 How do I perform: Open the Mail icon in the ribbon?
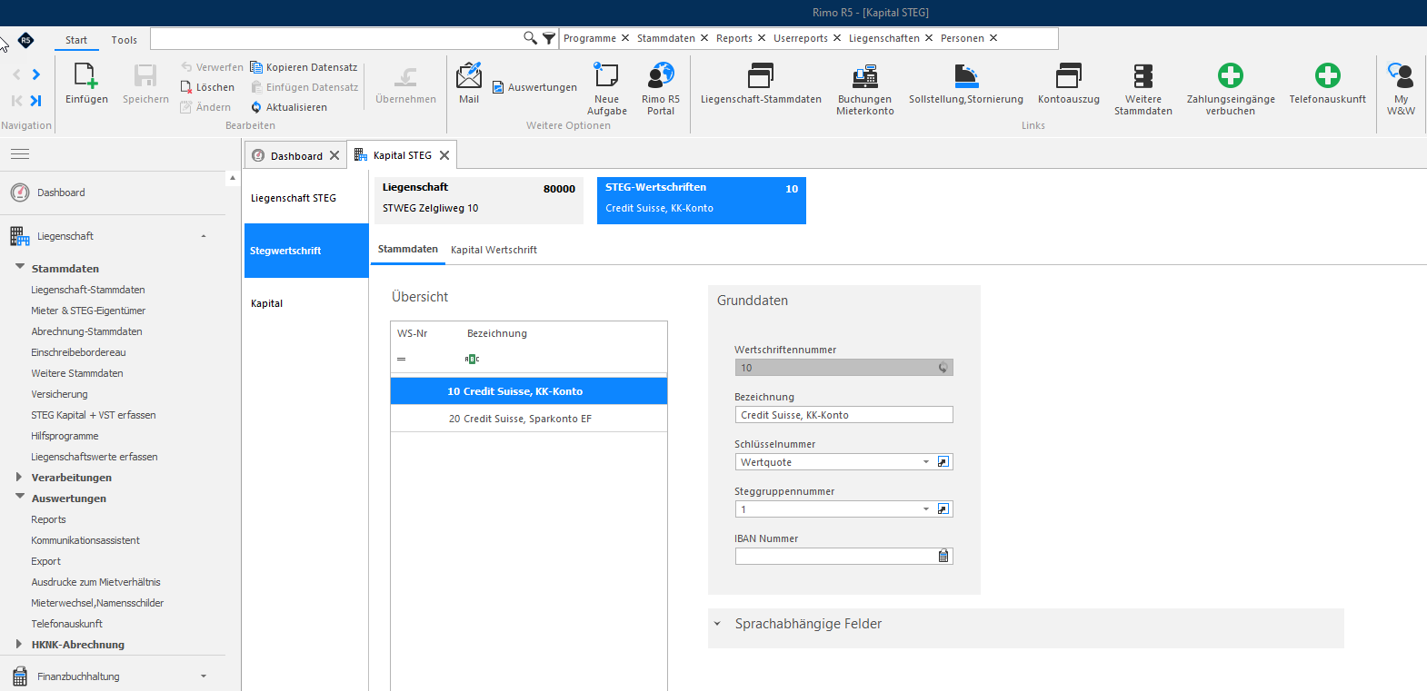[x=469, y=75]
